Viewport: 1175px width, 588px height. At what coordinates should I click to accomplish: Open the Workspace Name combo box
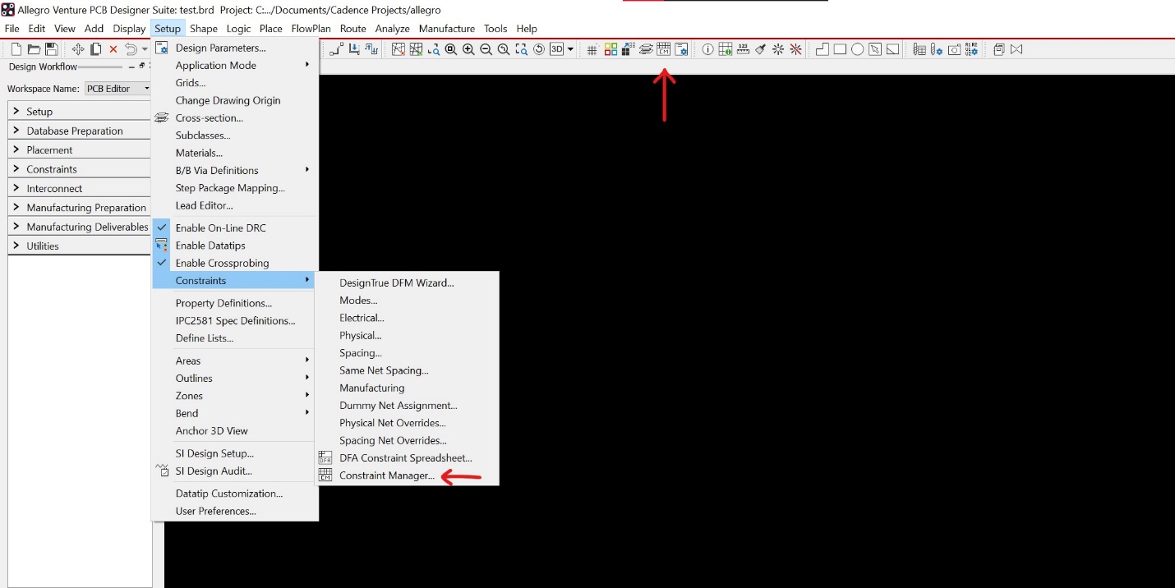tap(118, 88)
